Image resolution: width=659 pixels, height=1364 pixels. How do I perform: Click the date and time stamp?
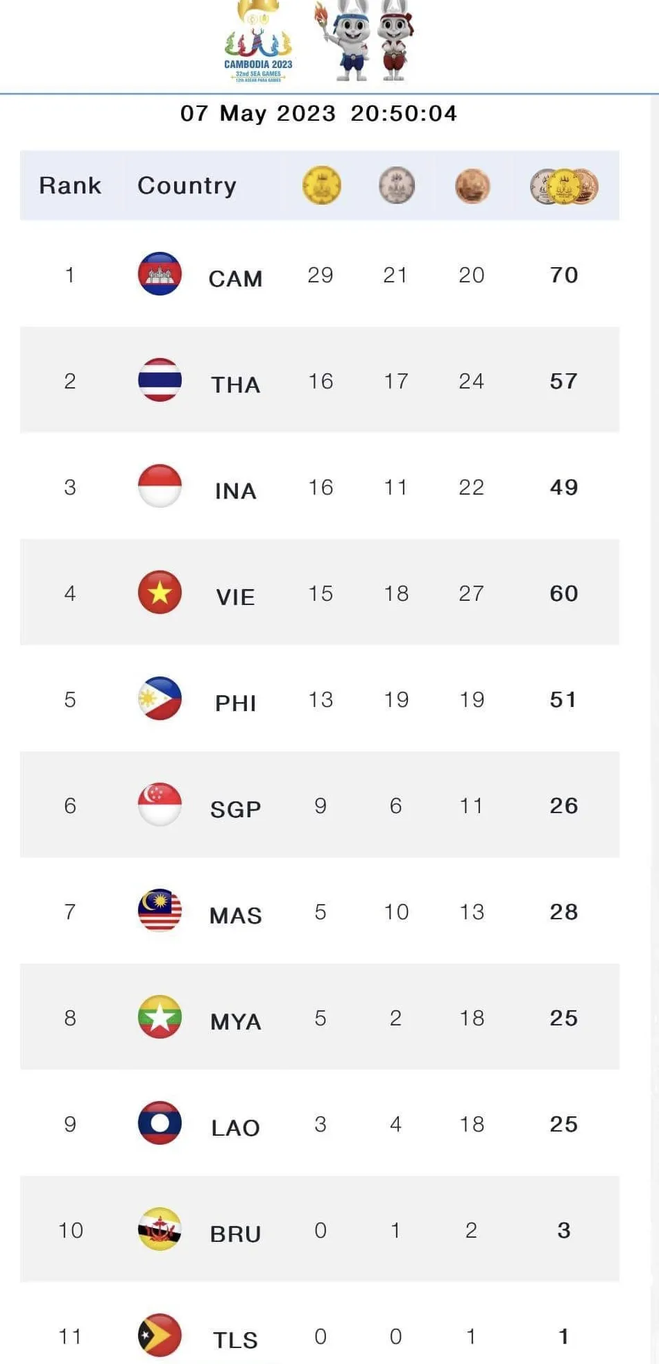coord(318,113)
